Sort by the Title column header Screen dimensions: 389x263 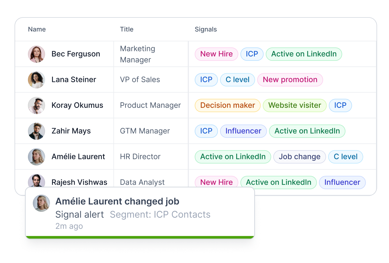pos(126,29)
